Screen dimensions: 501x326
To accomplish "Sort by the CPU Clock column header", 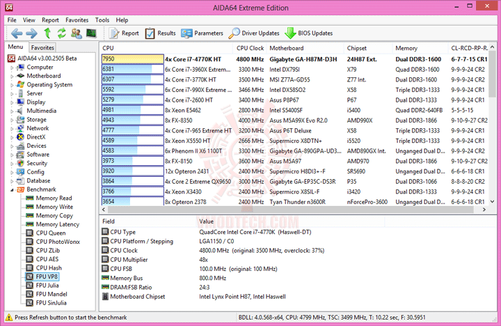I will 250,48.
